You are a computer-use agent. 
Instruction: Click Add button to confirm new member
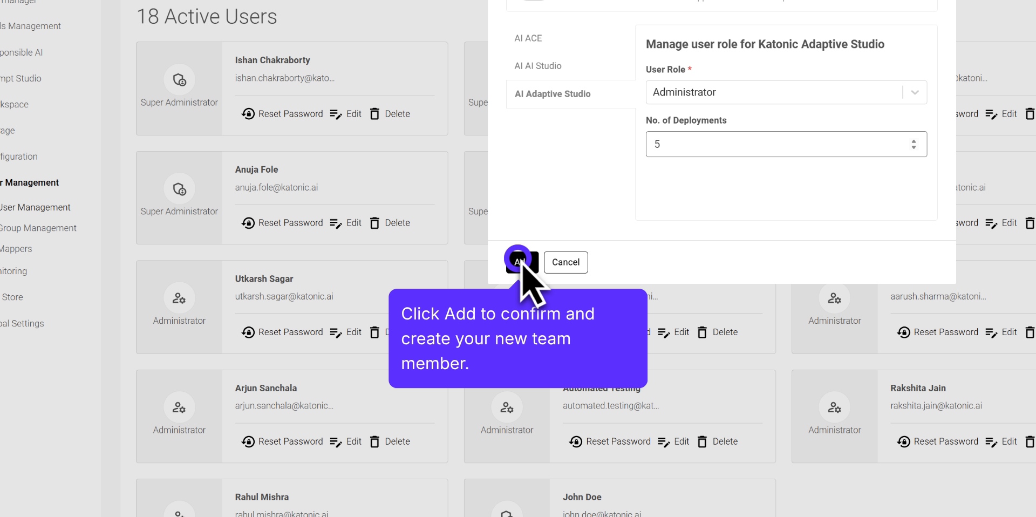click(x=522, y=262)
